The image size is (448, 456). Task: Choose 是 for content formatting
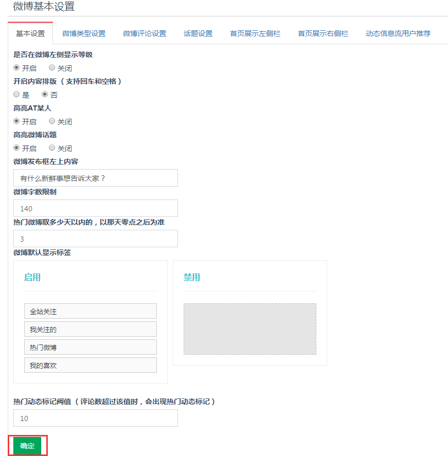[x=16, y=94]
